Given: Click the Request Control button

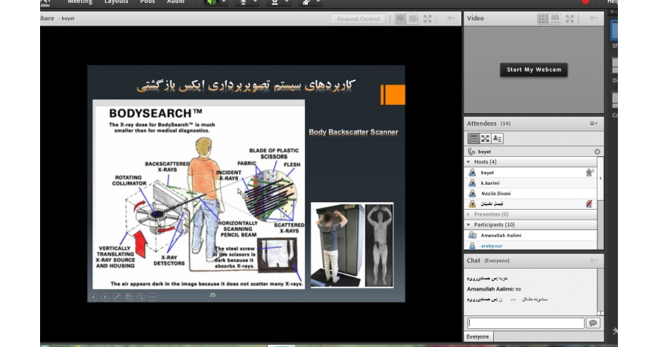Looking at the screenshot, I should click(x=358, y=19).
